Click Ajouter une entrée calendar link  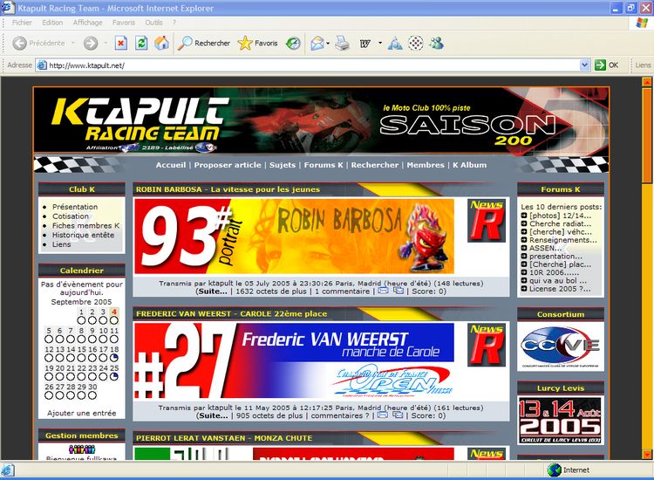(82, 413)
